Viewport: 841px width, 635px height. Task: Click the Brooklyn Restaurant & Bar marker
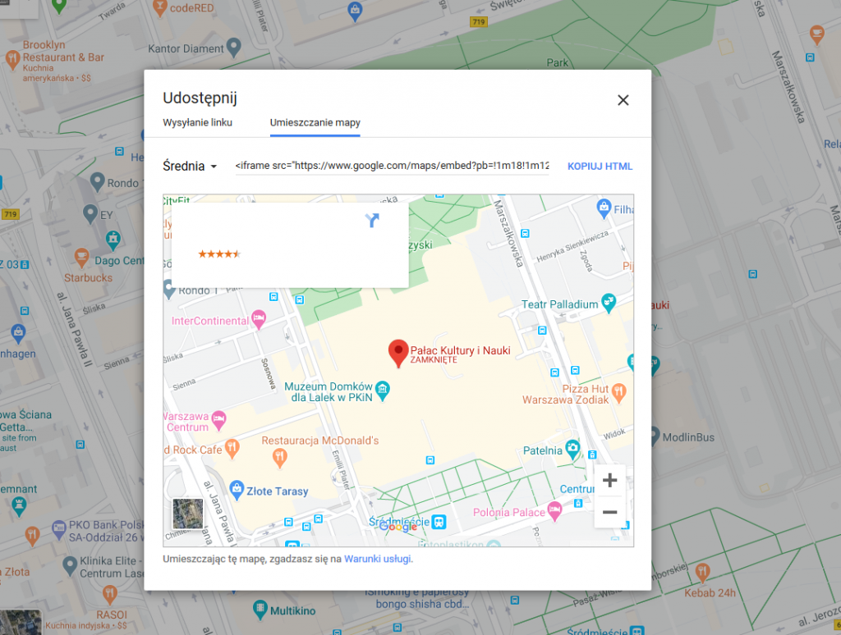(x=13, y=58)
